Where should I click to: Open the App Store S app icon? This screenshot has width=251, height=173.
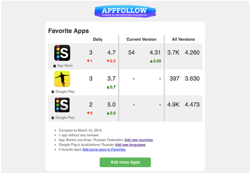(62, 53)
